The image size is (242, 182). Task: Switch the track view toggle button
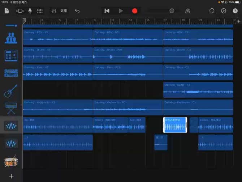pyautogui.click(x=20, y=11)
